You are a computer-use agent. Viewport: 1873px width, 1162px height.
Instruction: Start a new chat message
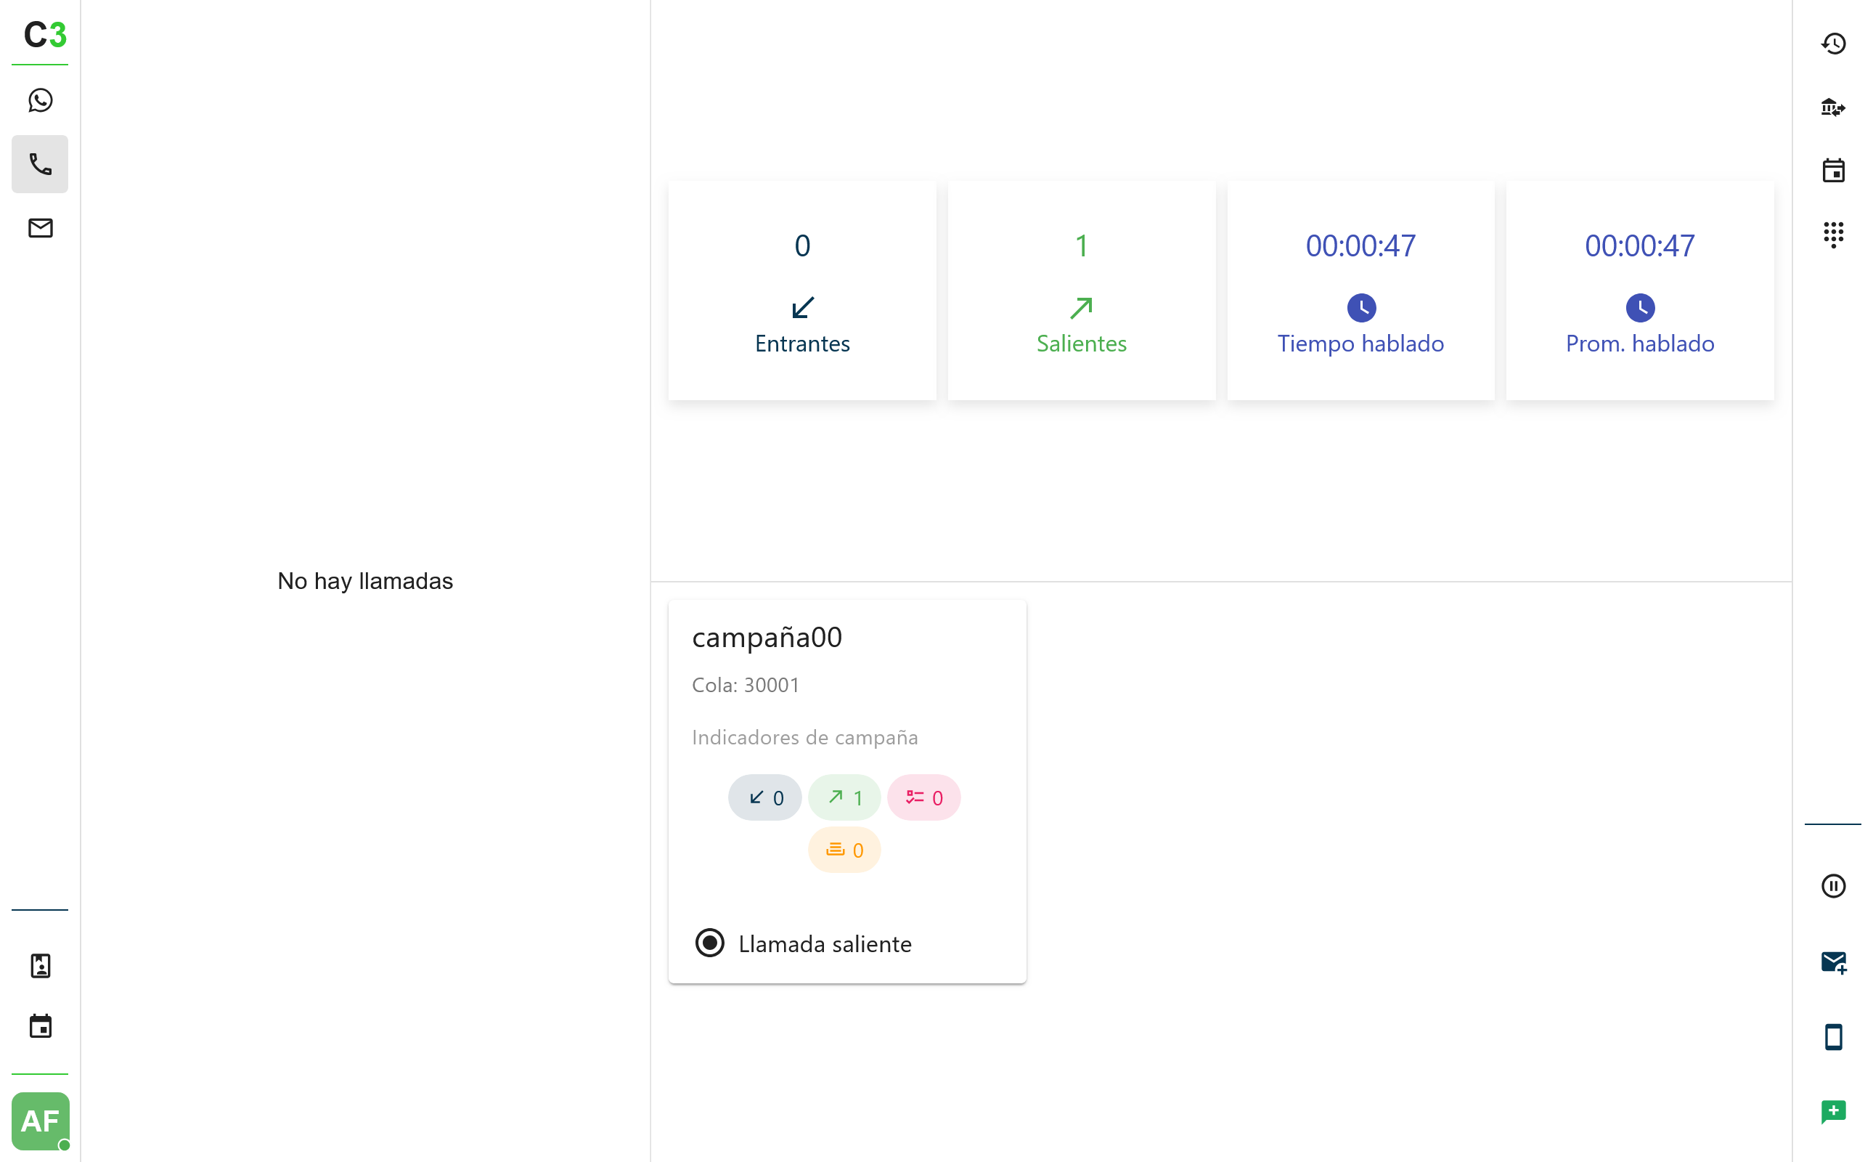click(x=1833, y=1112)
